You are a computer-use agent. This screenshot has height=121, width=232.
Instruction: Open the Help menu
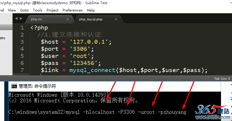click(91, 10)
